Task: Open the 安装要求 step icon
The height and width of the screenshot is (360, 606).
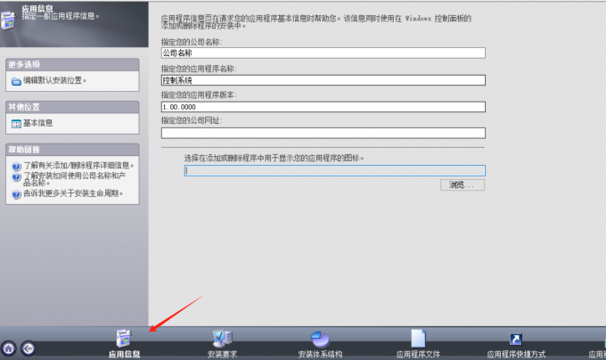Action: 222,338
